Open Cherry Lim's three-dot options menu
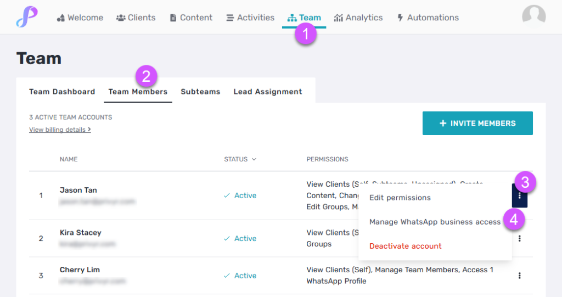This screenshot has width=562, height=297. [519, 276]
